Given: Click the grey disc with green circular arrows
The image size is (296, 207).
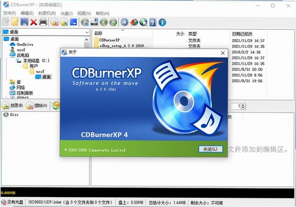Looking at the screenshot, I should click(104, 22).
